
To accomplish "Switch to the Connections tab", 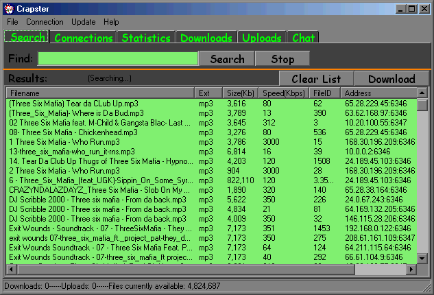I will coord(84,38).
